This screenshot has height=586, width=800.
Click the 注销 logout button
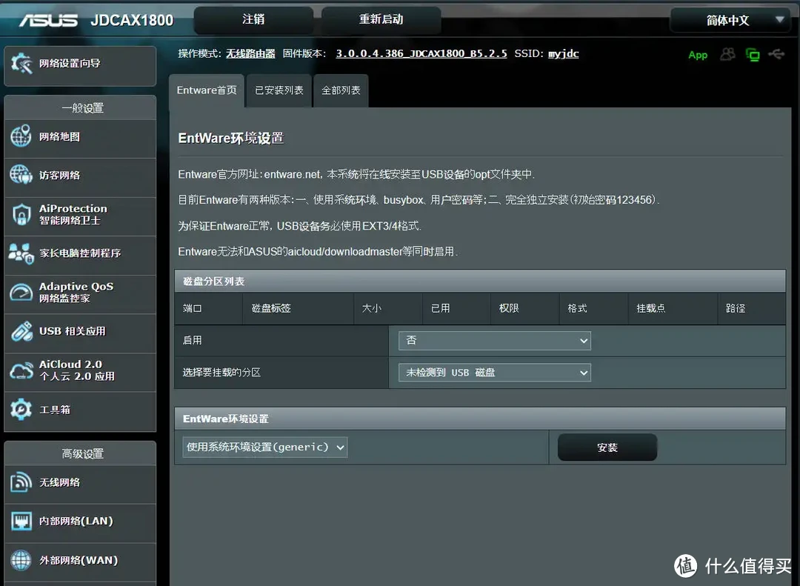(x=253, y=19)
